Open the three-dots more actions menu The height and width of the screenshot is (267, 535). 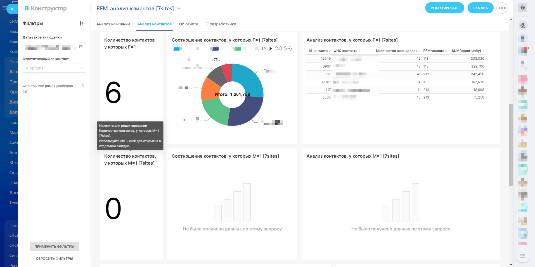502,8
